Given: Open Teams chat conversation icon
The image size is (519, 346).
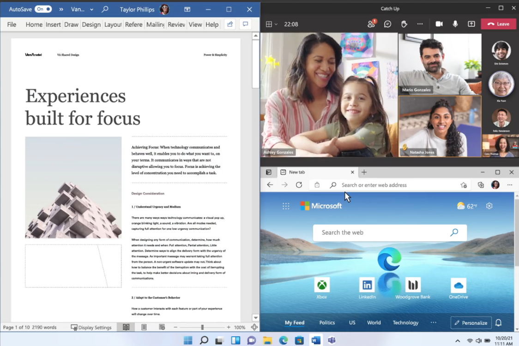Looking at the screenshot, I should [387, 24].
